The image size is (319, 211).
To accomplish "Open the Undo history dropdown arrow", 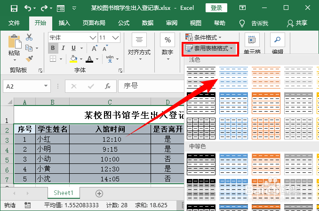I will click(35, 8).
